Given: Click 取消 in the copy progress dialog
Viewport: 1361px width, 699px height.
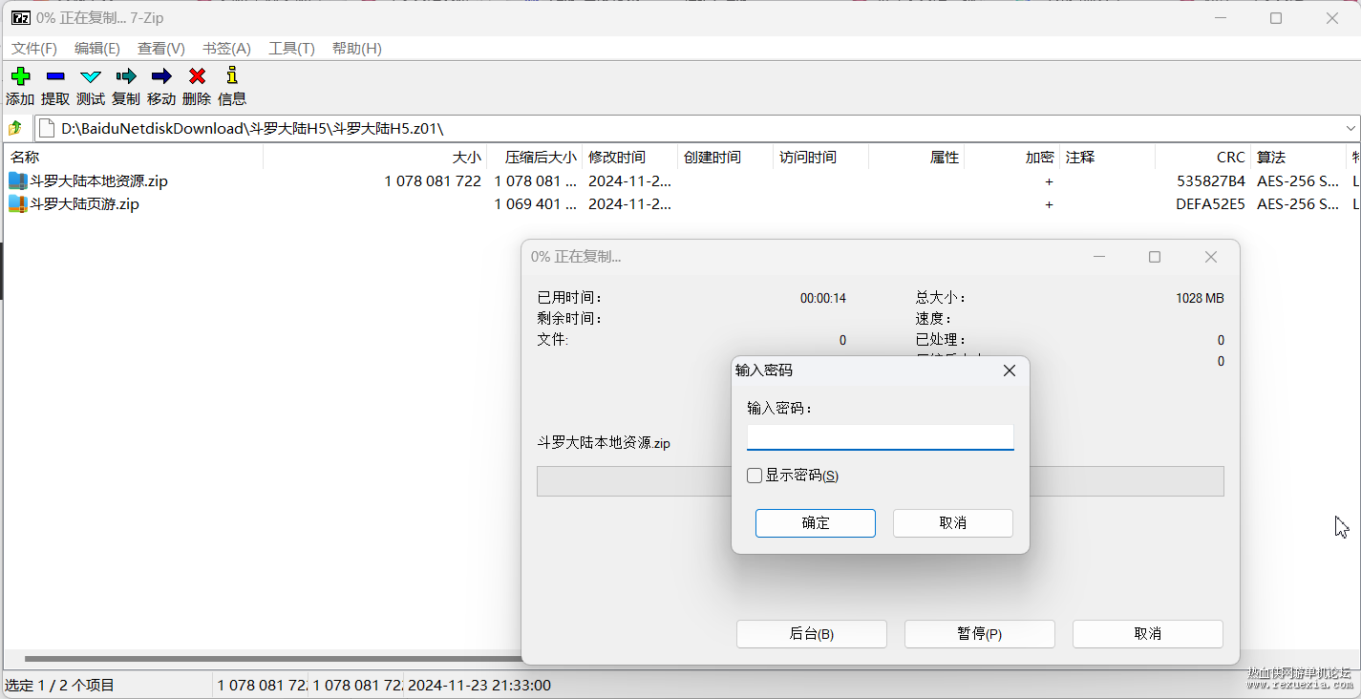Looking at the screenshot, I should coord(1148,634).
